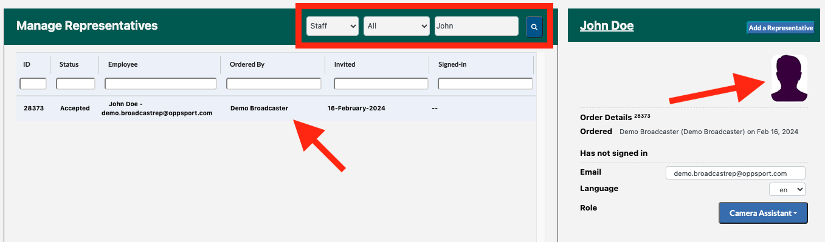The width and height of the screenshot is (825, 242).
Task: Click the email field in the details panel
Action: 736,173
